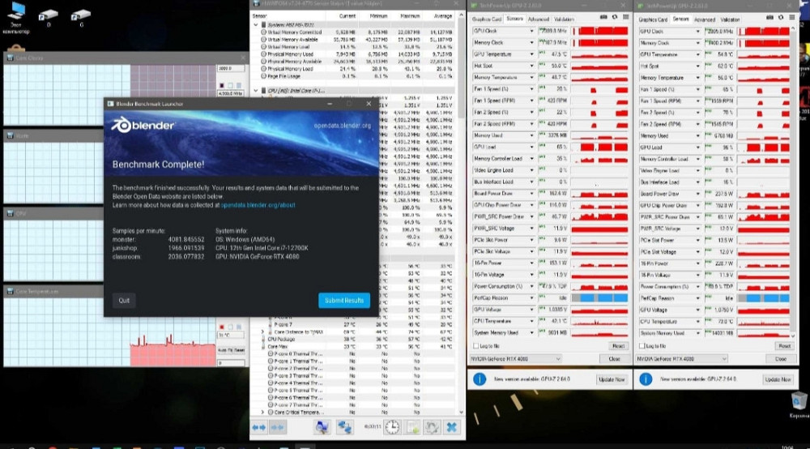Screen dimensions: 810x449
Task: Click the HWiNFO expand view arrows icon
Action: (259, 427)
